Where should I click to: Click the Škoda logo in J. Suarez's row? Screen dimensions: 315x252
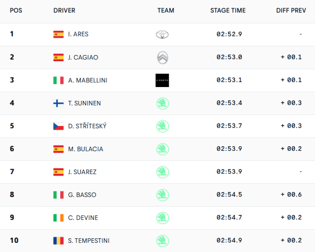162,172
